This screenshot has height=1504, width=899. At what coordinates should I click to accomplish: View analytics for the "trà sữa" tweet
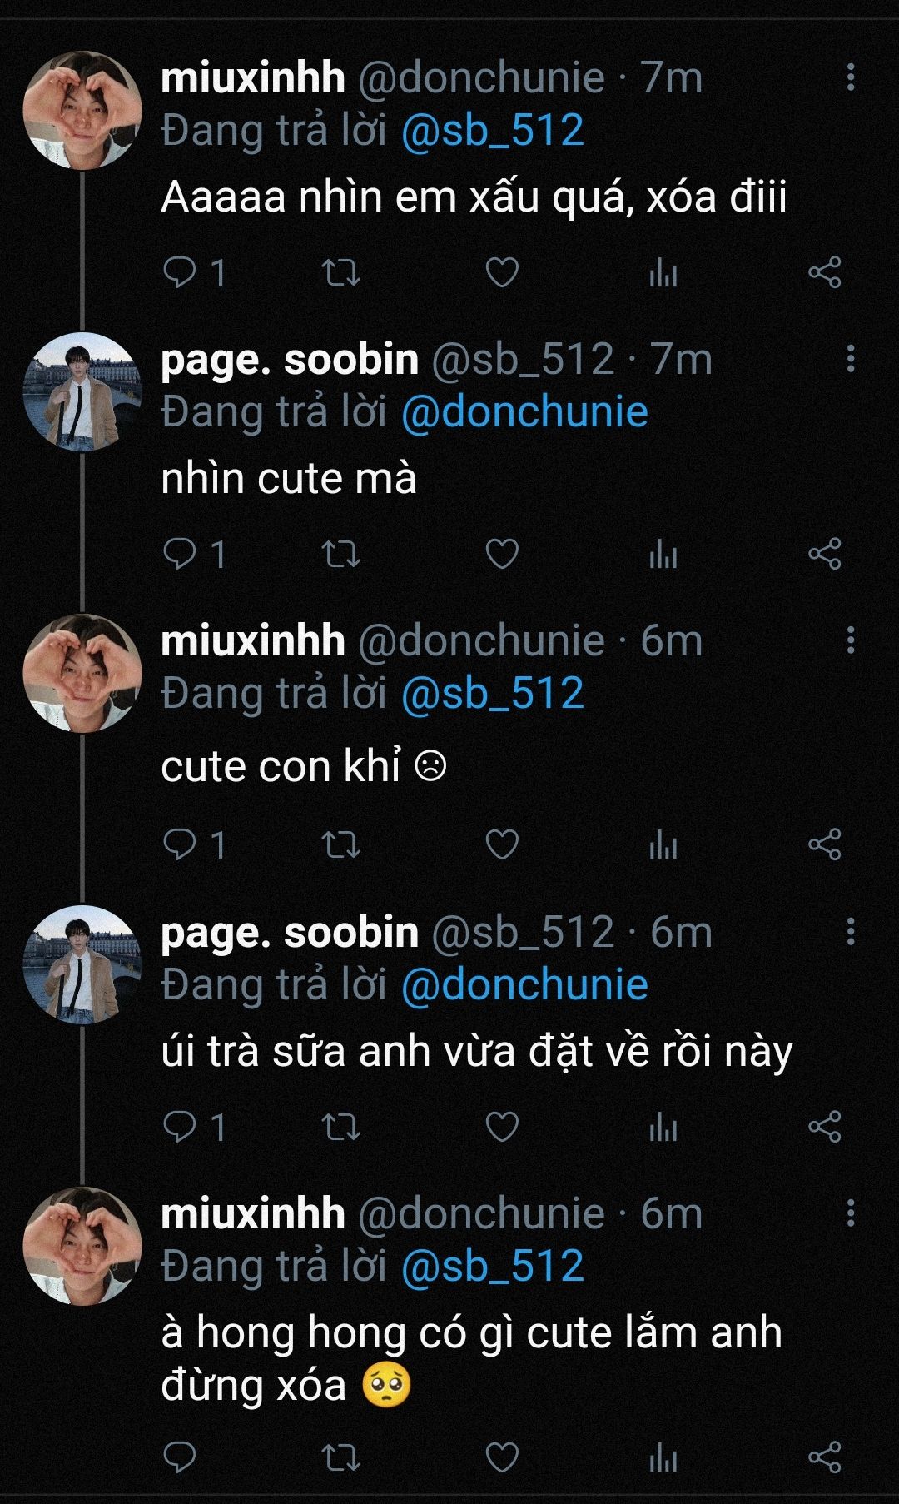(x=663, y=1128)
